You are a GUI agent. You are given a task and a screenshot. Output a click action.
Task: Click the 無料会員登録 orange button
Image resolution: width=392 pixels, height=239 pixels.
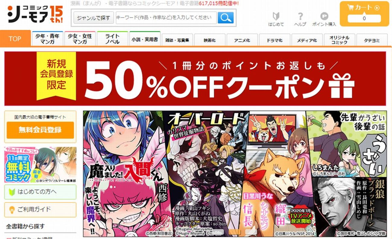click(40, 130)
